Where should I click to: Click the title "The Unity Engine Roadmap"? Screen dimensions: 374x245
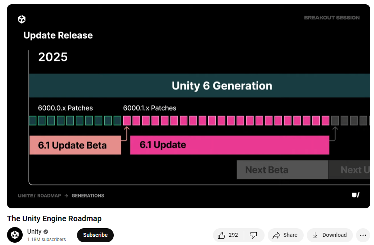click(x=54, y=218)
